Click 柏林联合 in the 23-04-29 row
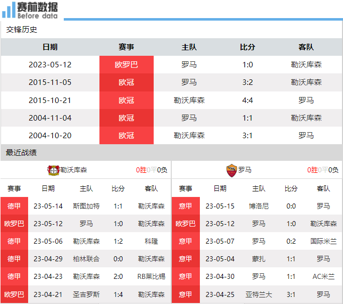This screenshot has width=343, height=304. (x=86, y=259)
